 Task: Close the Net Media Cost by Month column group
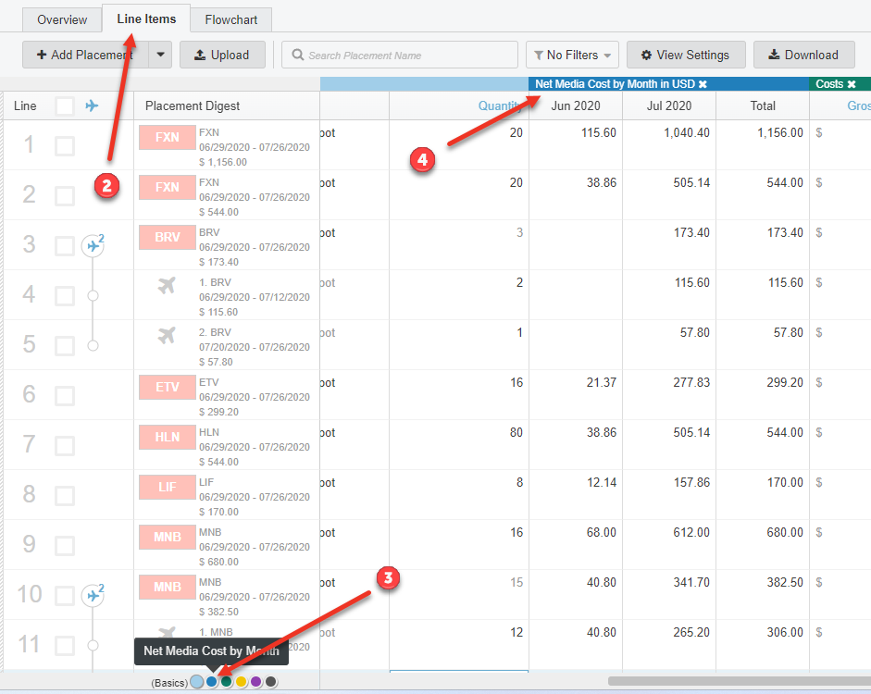[x=703, y=84]
